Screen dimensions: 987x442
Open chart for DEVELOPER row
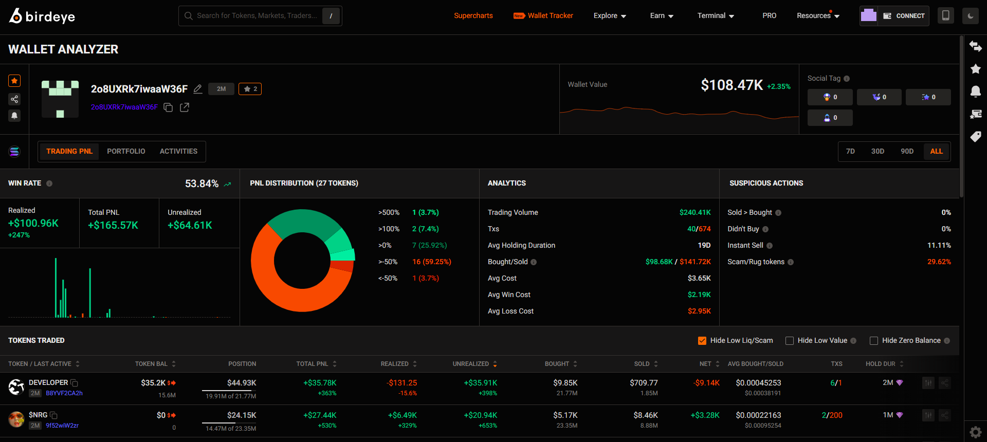pyautogui.click(x=928, y=383)
